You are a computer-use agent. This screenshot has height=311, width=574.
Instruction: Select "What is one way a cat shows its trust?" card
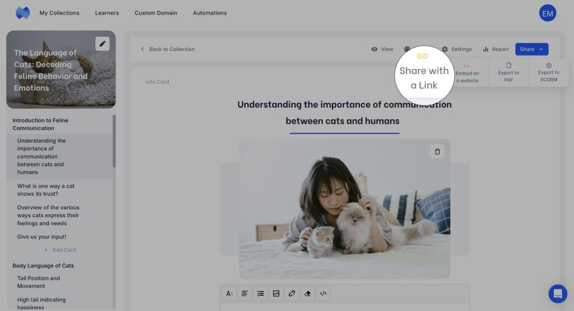46,190
